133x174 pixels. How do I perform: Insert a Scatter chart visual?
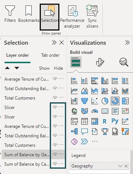(95, 101)
